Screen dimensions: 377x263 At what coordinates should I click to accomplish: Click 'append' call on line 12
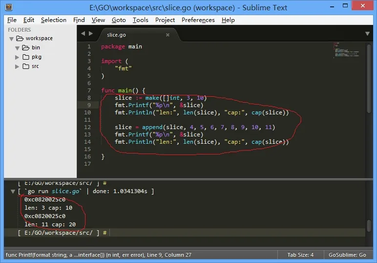tap(152, 127)
